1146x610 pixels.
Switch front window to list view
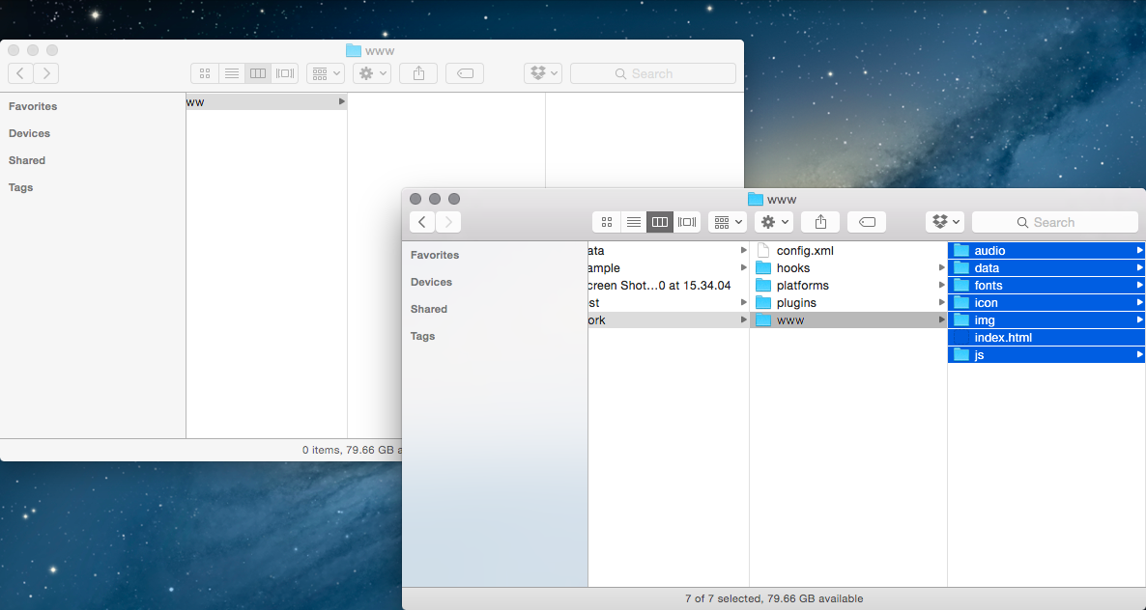pos(634,222)
